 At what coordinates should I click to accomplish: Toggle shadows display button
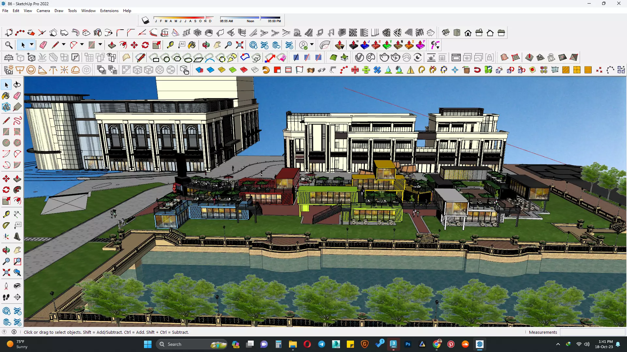[x=145, y=21]
